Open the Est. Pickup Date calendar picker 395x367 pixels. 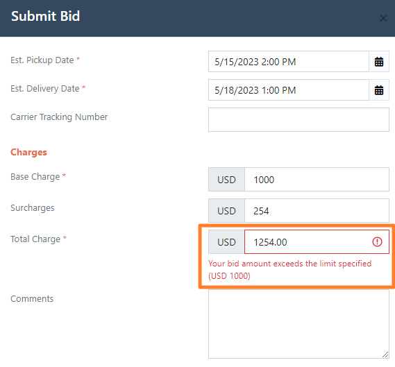pyautogui.click(x=379, y=62)
